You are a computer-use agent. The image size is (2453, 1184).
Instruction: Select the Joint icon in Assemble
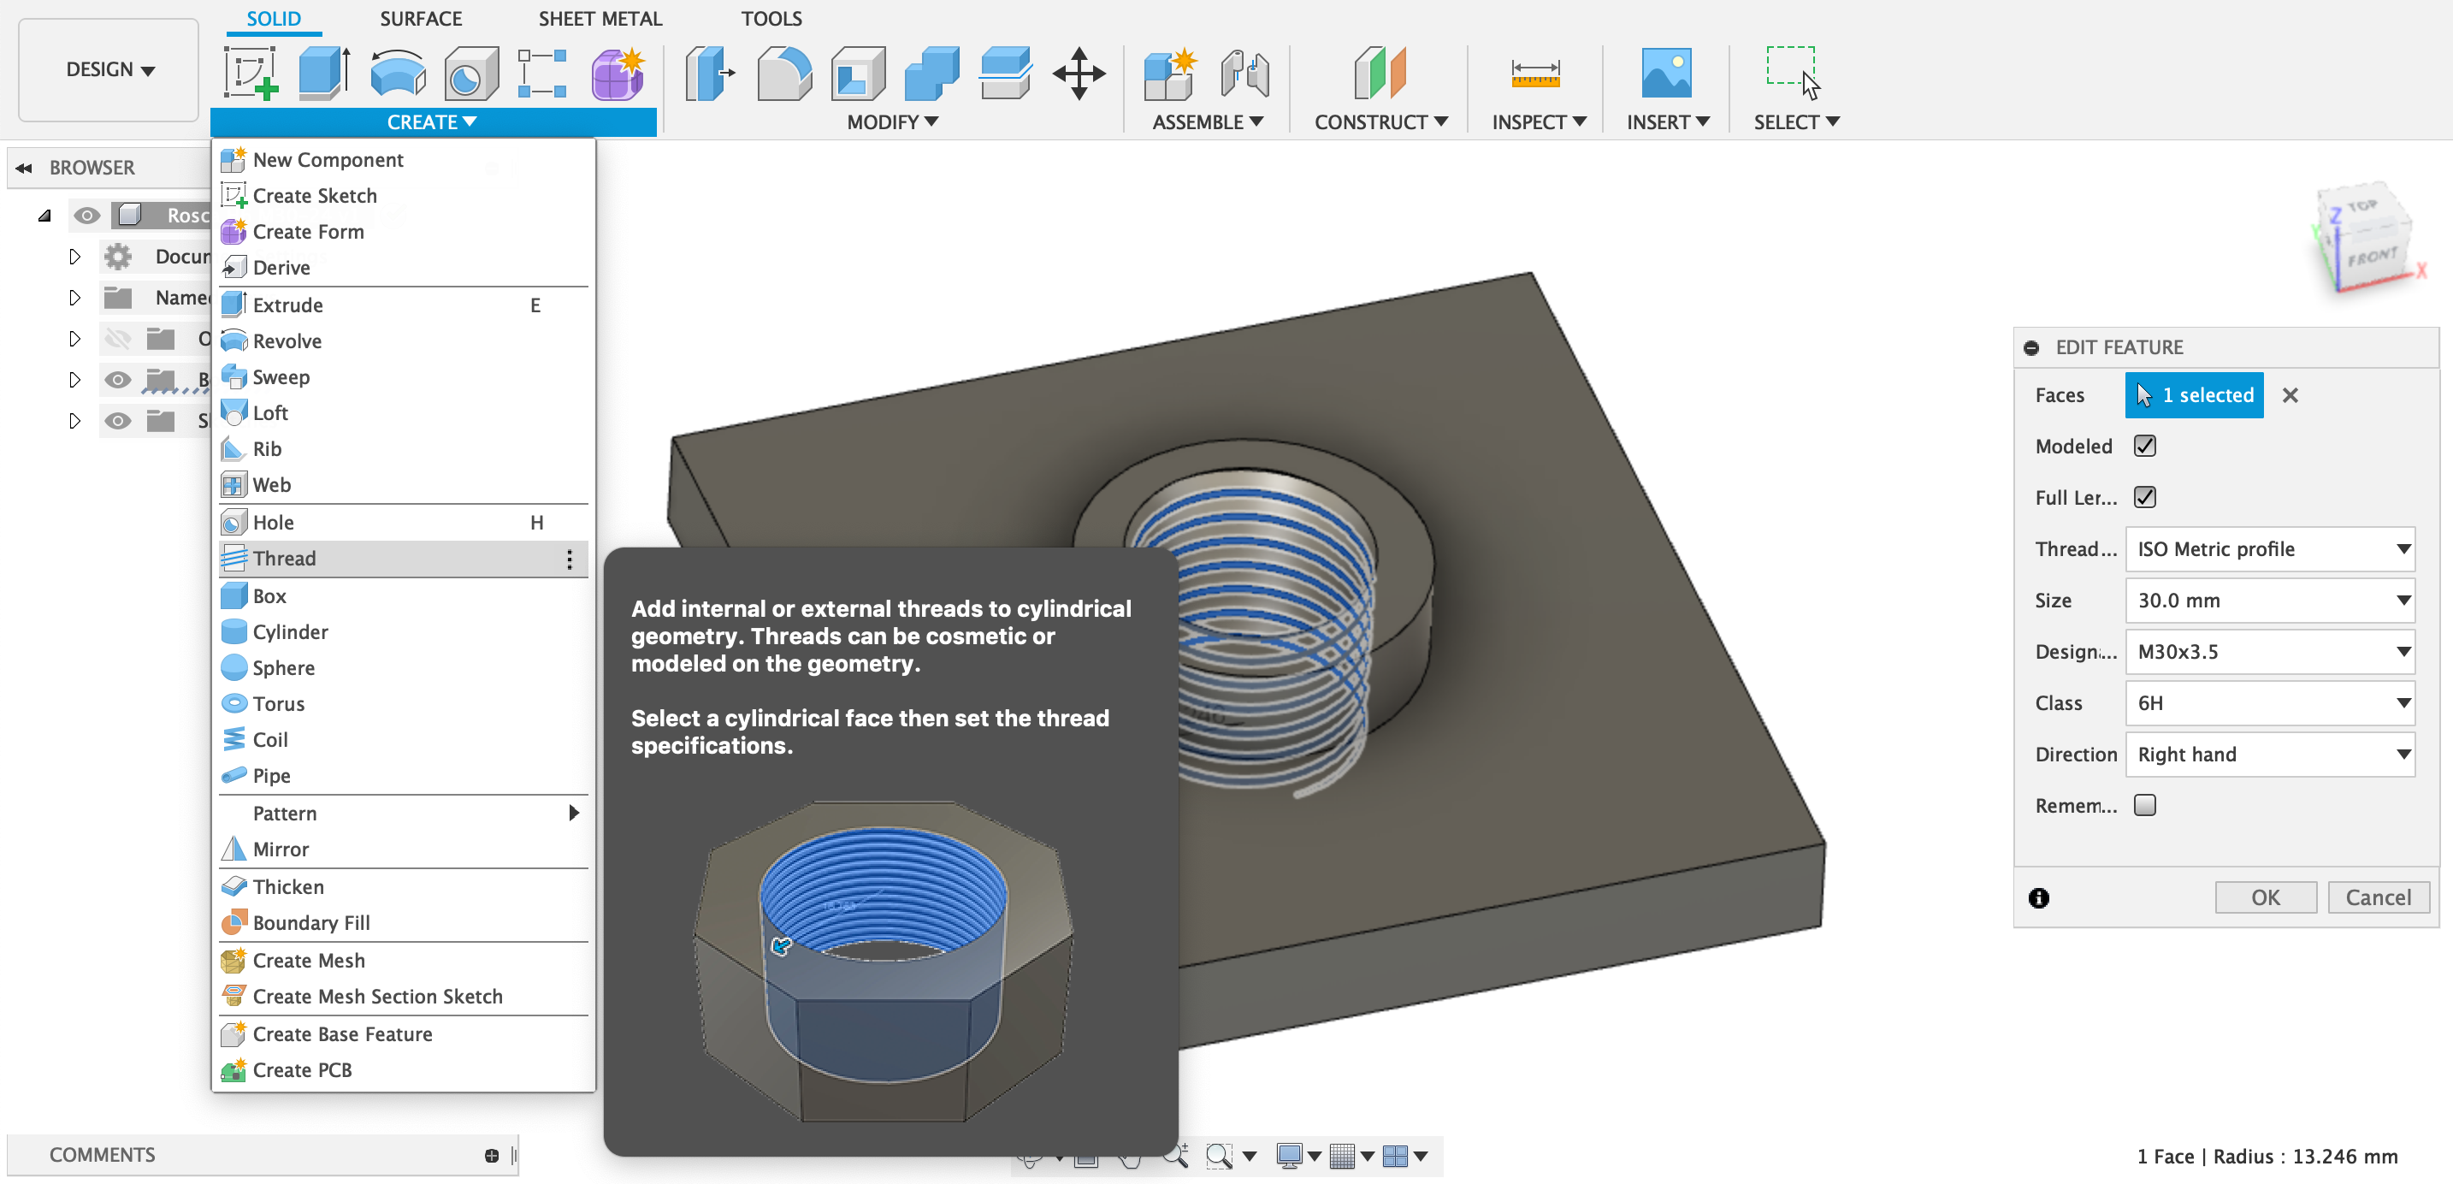point(1244,73)
